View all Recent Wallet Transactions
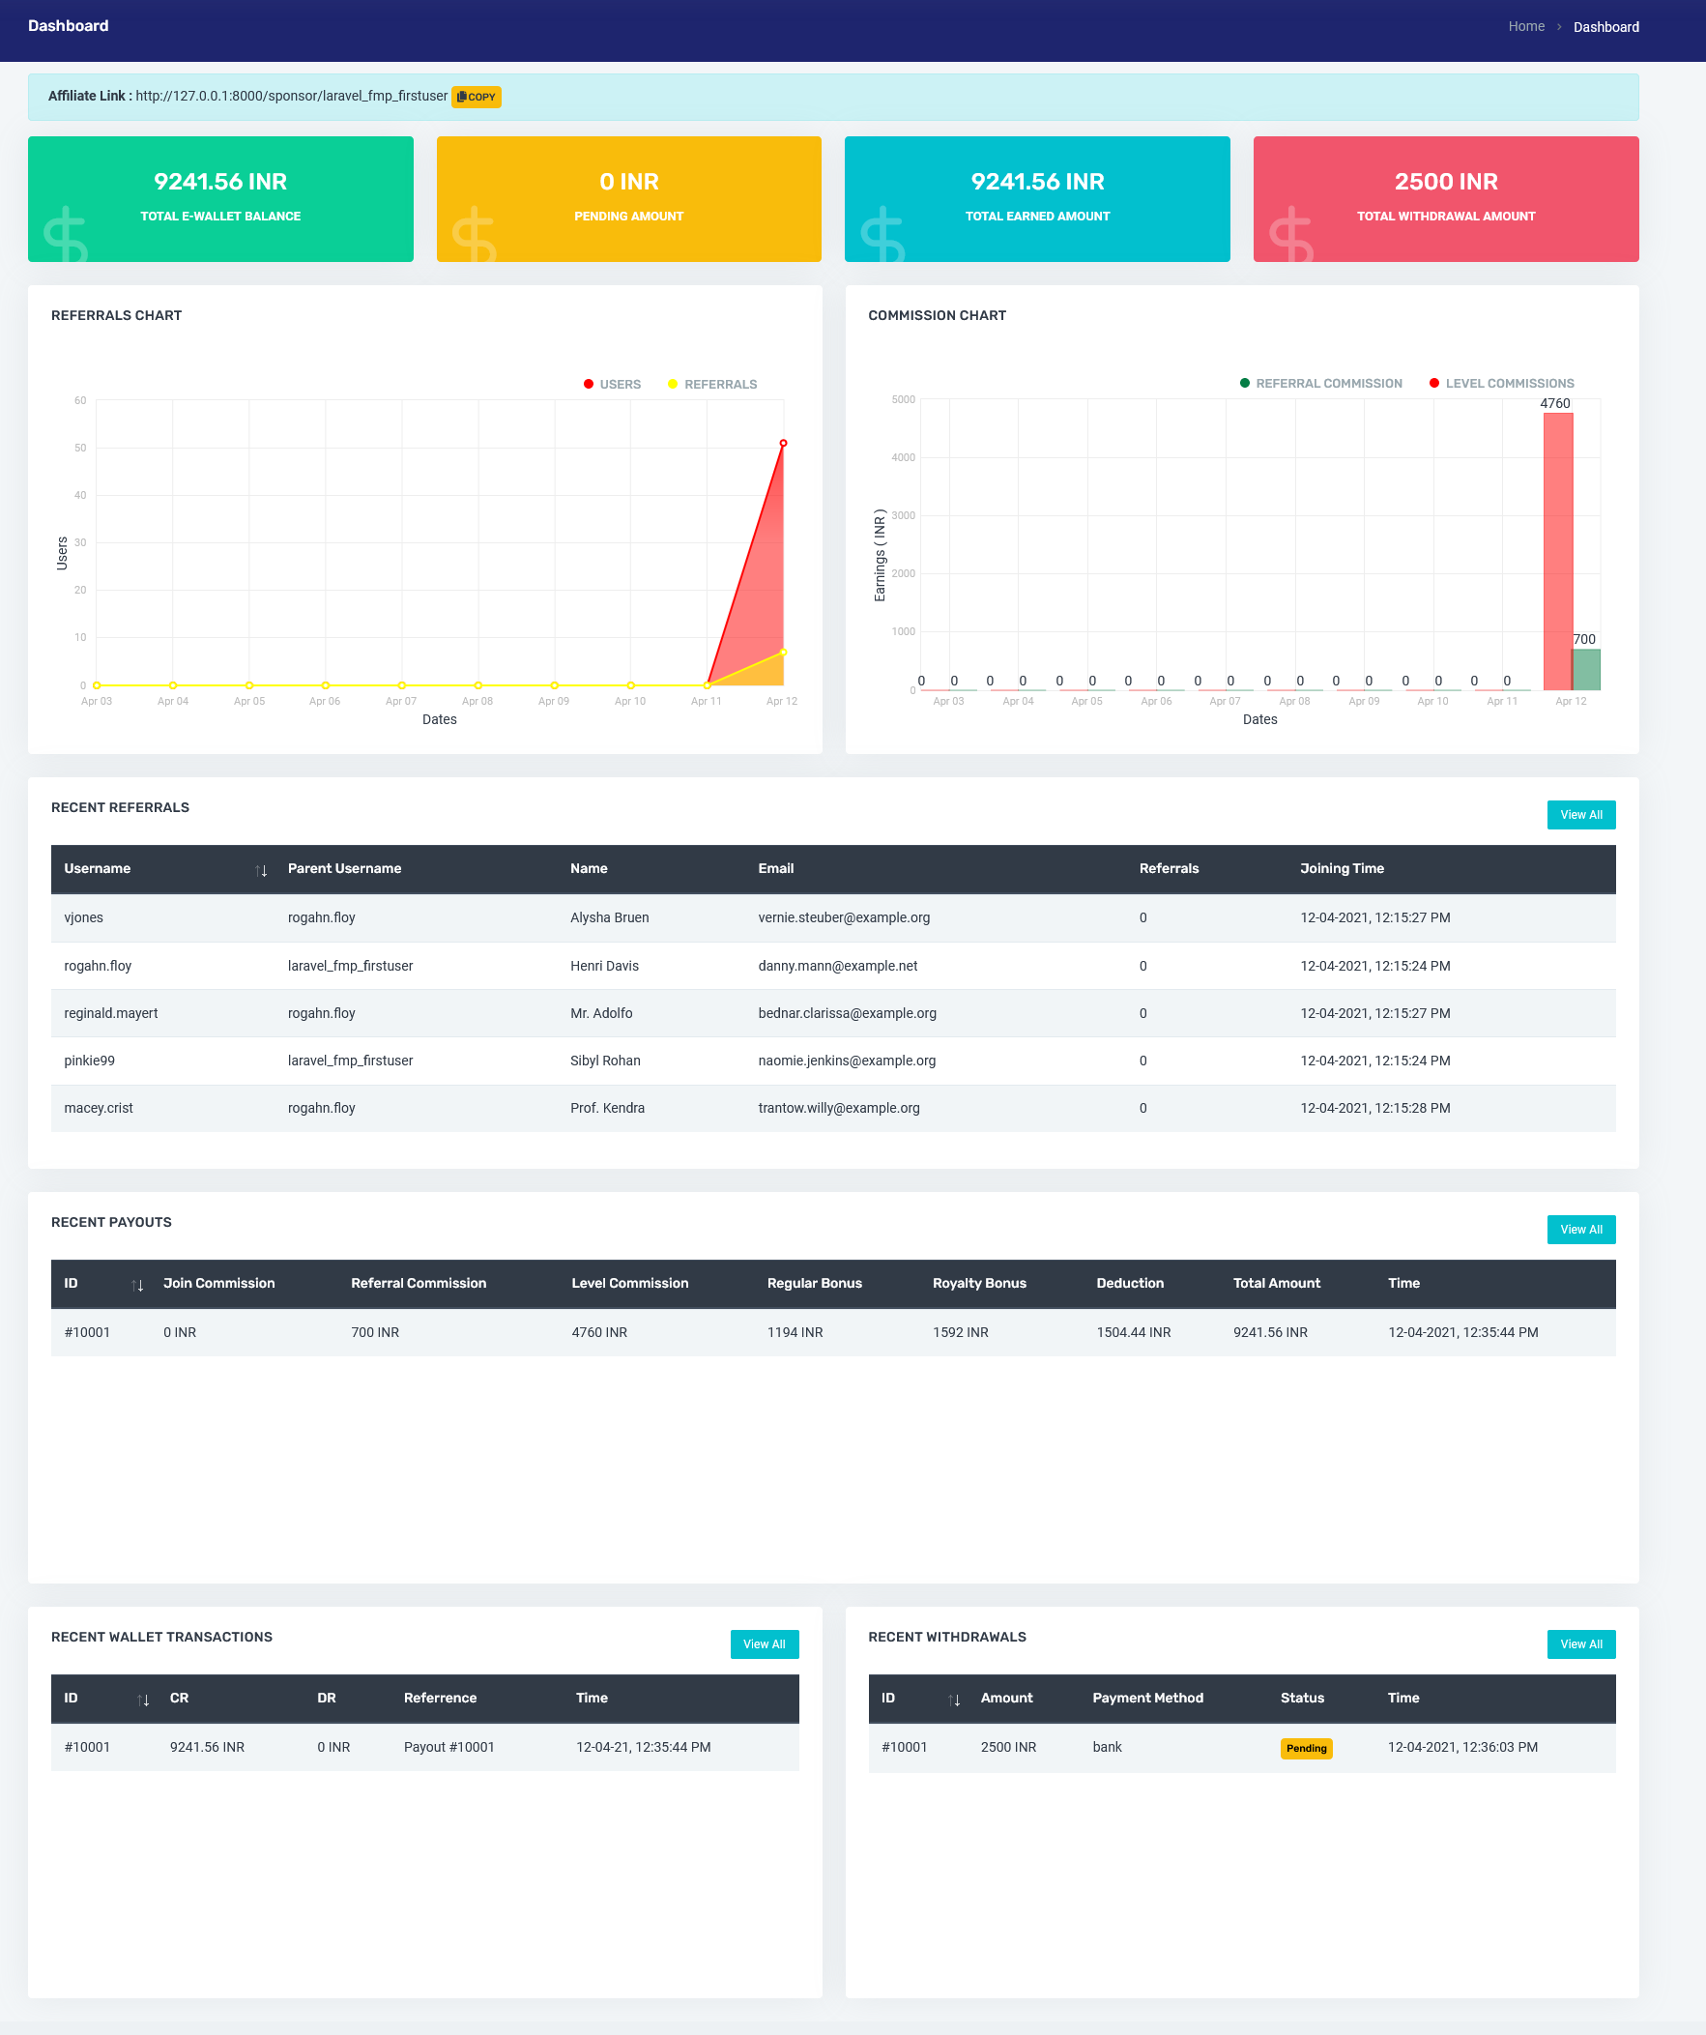This screenshot has height=2035, width=1706. point(764,1644)
